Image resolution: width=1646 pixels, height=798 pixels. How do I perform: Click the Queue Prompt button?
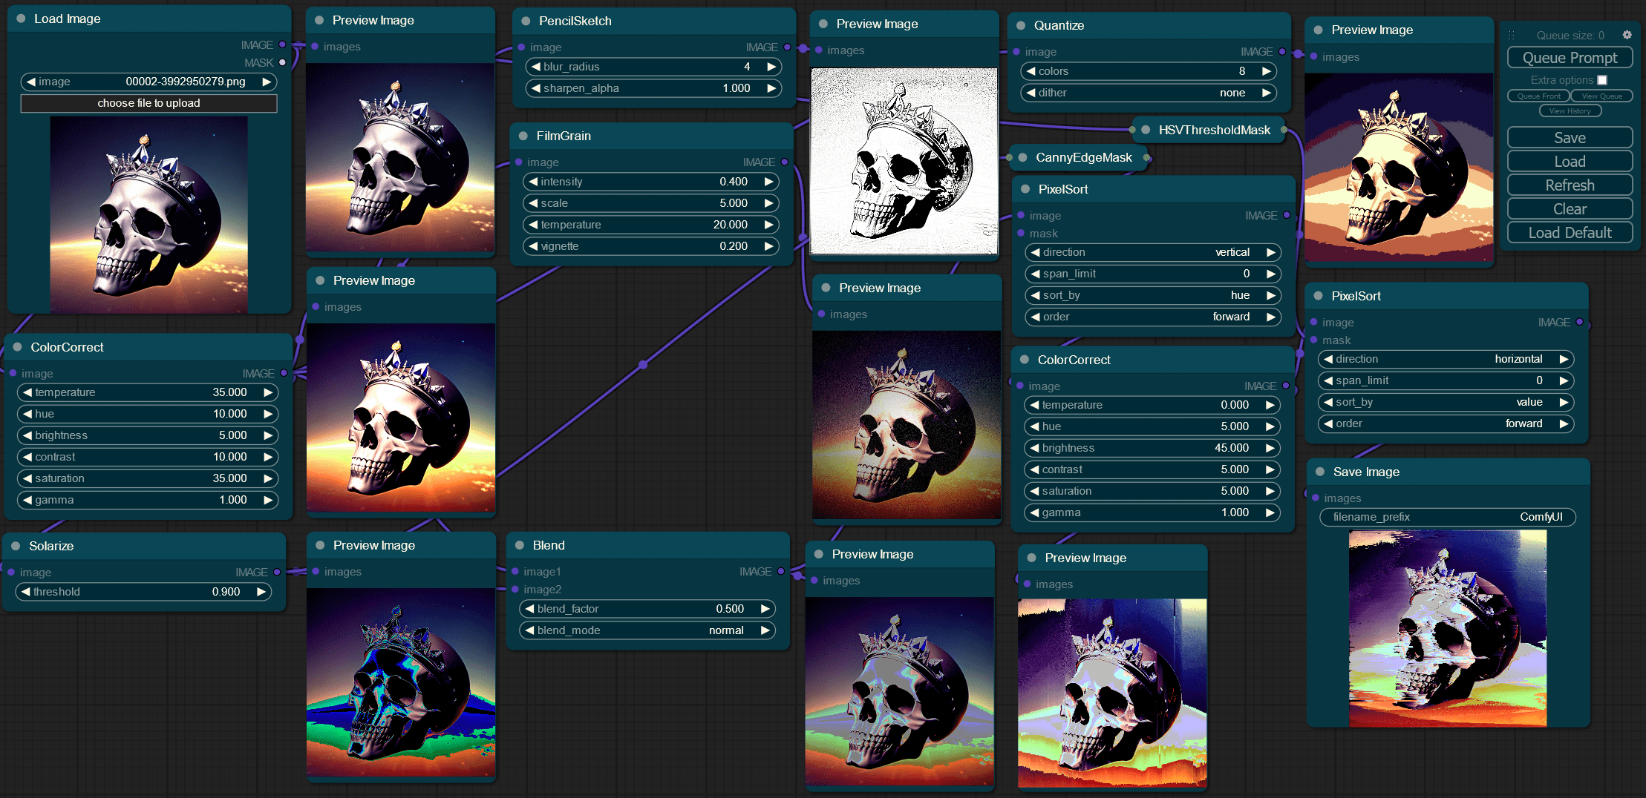[1570, 58]
